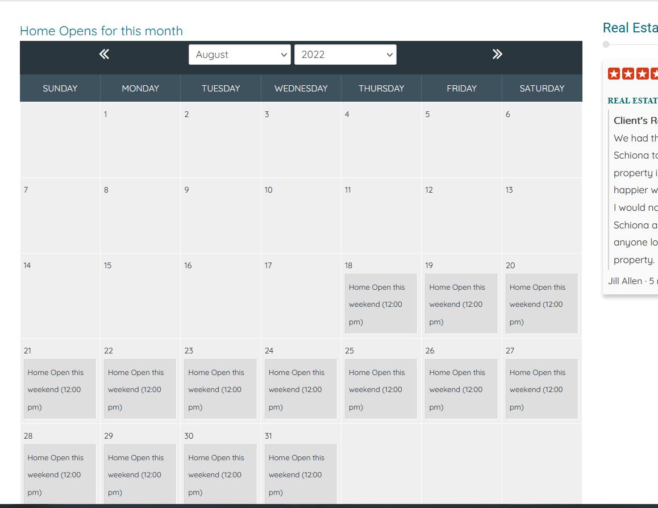Open Home Open event on the 22nd
Image resolution: width=658 pixels, height=508 pixels.
pos(140,389)
